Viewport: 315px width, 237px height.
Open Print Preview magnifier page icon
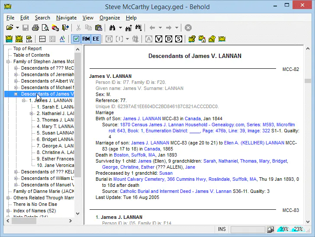[x=45, y=28]
